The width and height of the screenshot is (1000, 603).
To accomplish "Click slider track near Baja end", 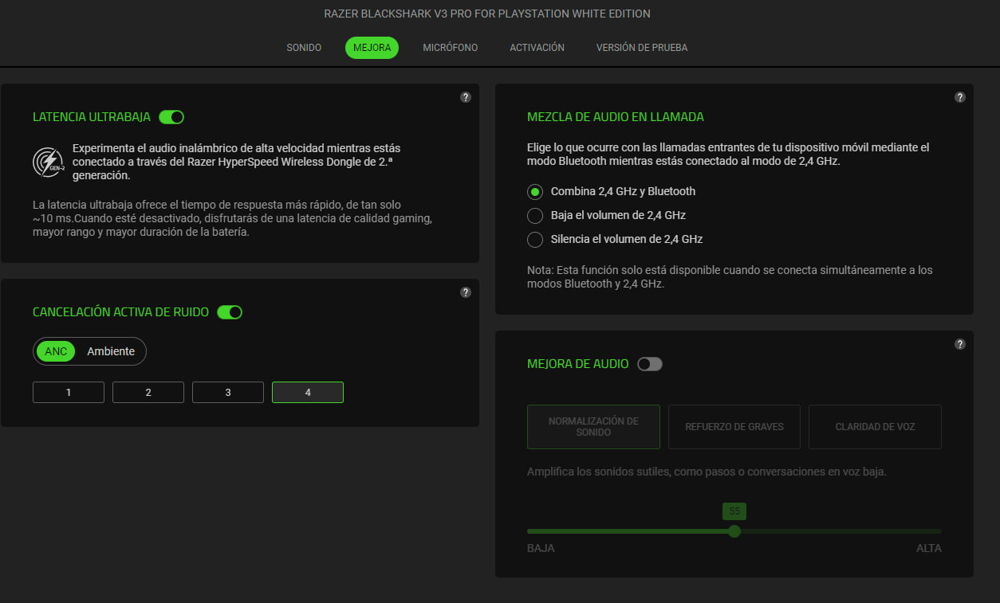I will point(540,531).
